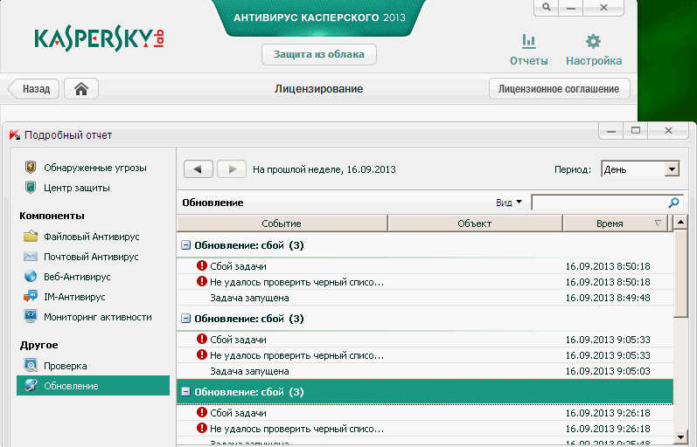Click the Почтовый Антивирус envelope icon

[x=31, y=257]
